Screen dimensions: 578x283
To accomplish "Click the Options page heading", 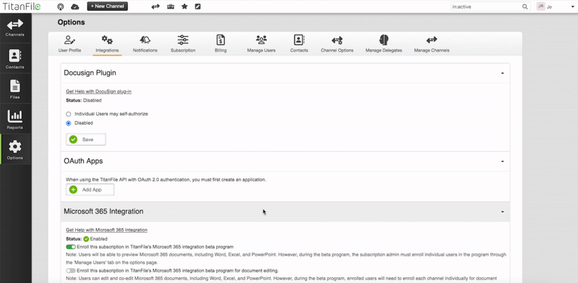I will 71,23.
